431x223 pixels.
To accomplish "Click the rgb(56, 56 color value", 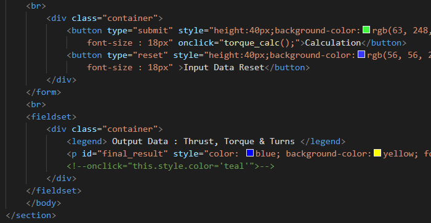I will (399, 55).
